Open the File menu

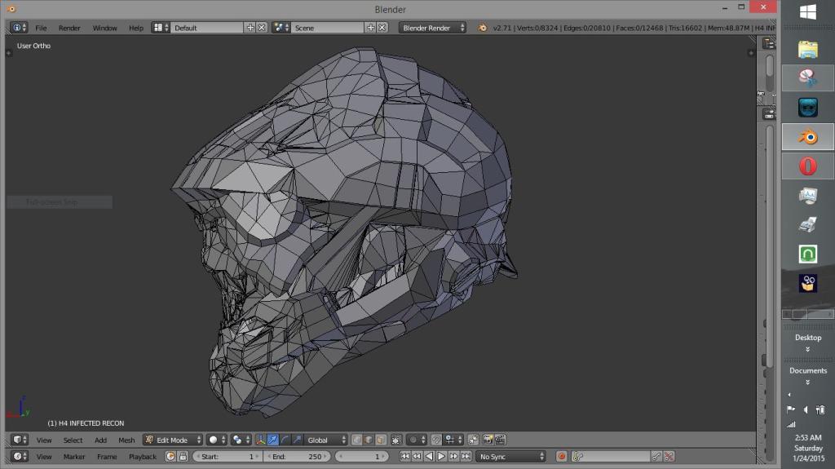pos(41,28)
